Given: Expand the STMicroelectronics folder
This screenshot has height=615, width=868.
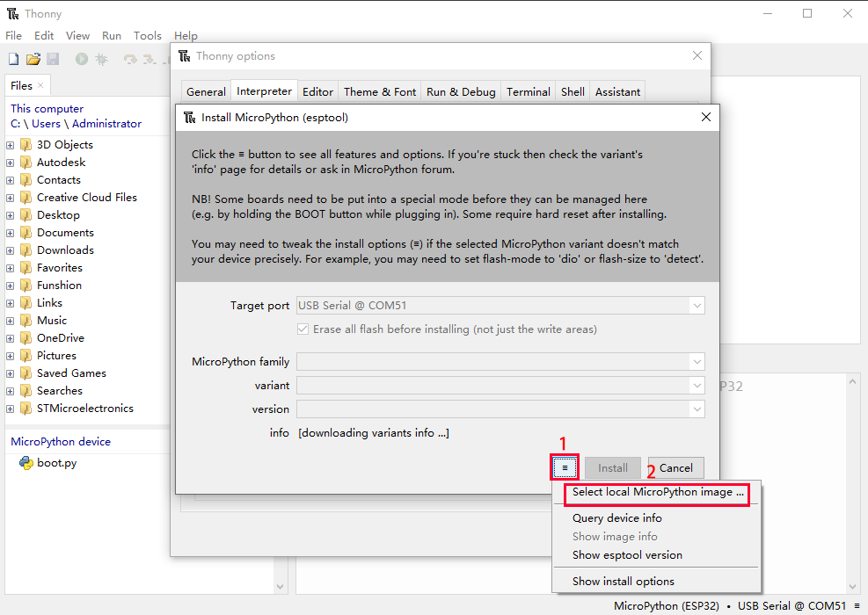Looking at the screenshot, I should (10, 409).
